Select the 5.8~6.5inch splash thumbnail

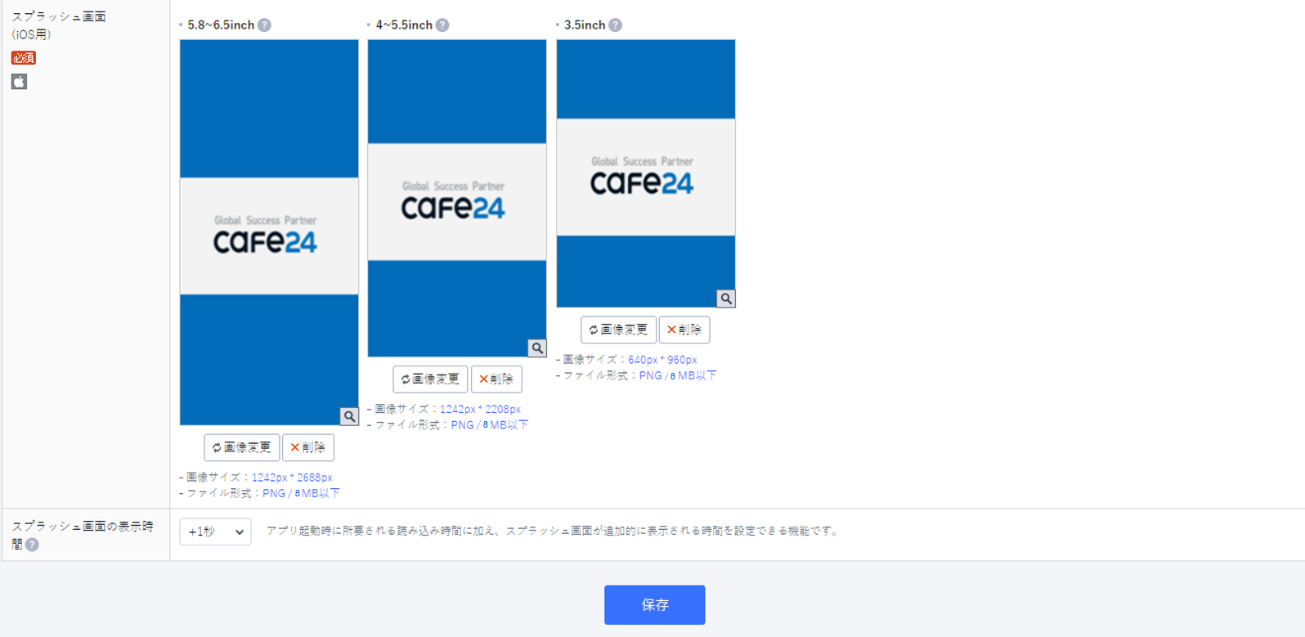pos(269,232)
